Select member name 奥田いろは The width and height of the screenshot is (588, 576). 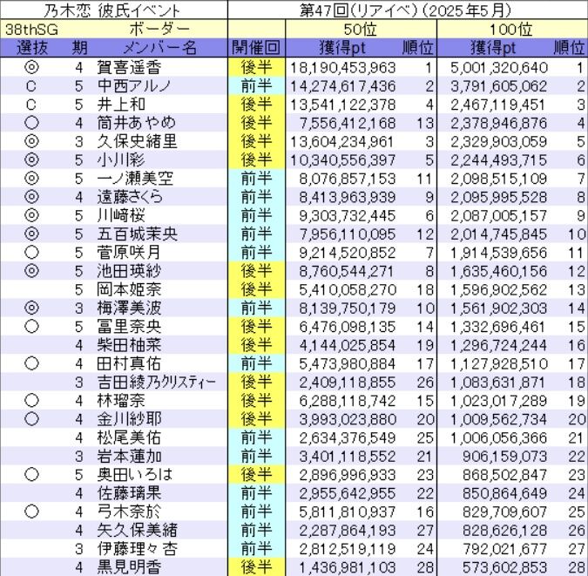[x=135, y=475]
